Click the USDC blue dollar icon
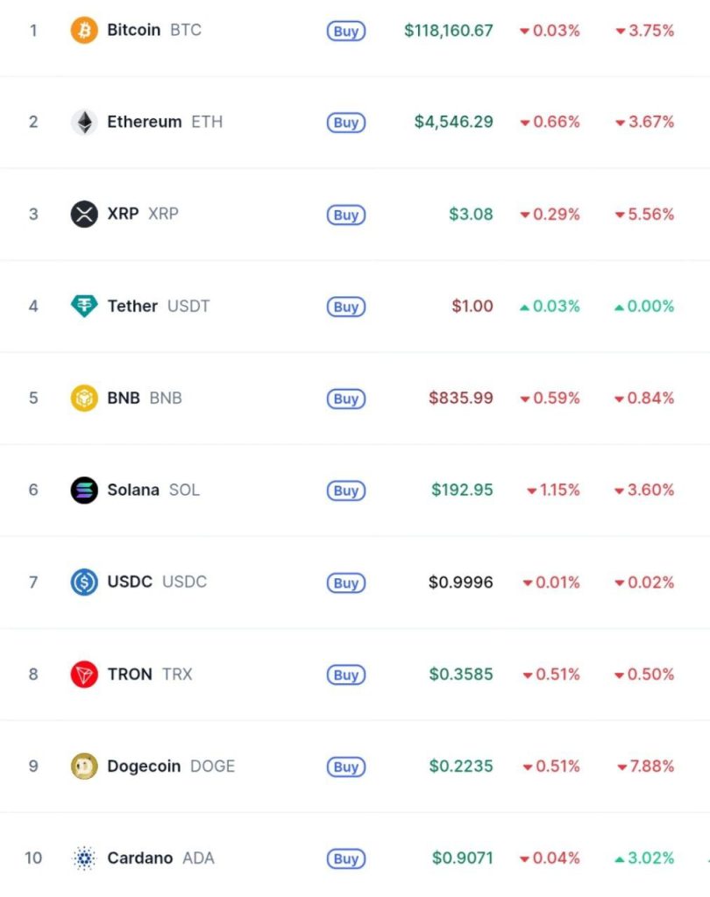This screenshot has width=710, height=897. coord(84,582)
